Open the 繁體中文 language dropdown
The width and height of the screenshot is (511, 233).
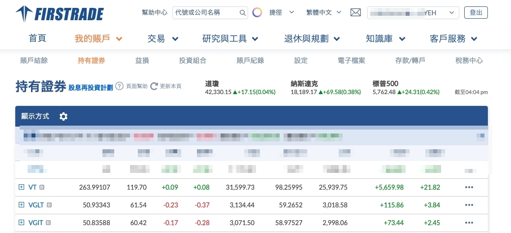[323, 13]
